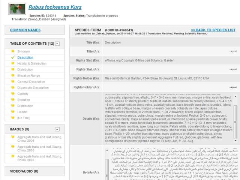Click Details (Ar) scrollbar up arrow

[x=107, y=150]
